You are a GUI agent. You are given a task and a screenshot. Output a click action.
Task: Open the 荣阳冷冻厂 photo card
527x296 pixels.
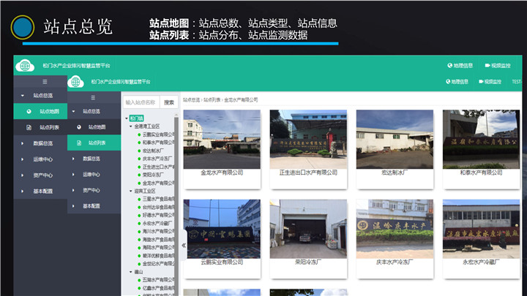pyautogui.click(x=308, y=239)
